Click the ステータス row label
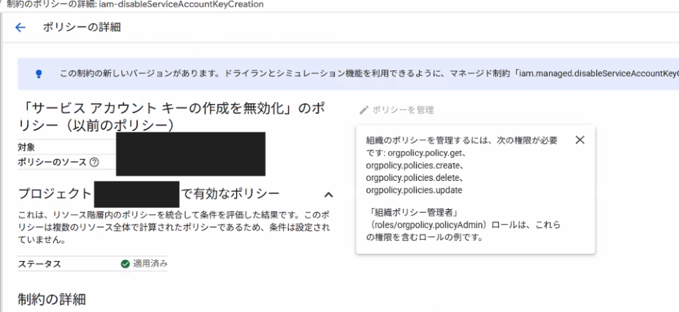 pyautogui.click(x=39, y=264)
